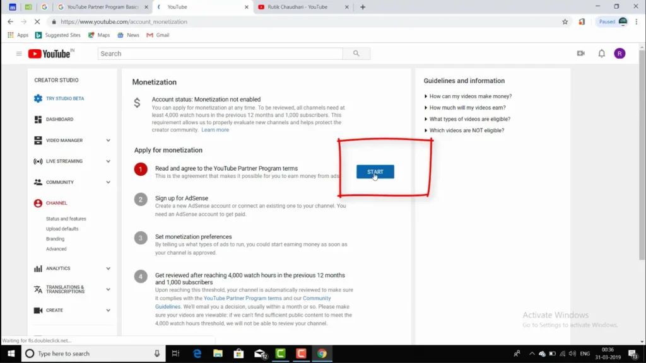Open the account avatar menu
This screenshot has width=646, height=363.
(x=620, y=54)
